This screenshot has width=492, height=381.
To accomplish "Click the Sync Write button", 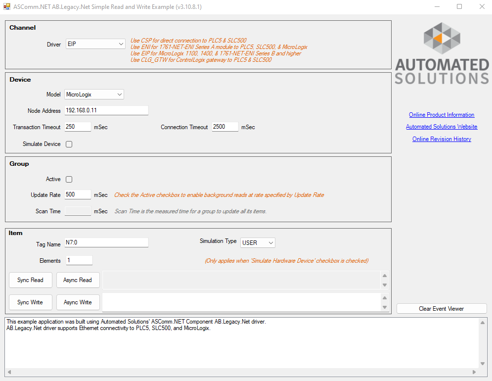I will tap(30, 302).
